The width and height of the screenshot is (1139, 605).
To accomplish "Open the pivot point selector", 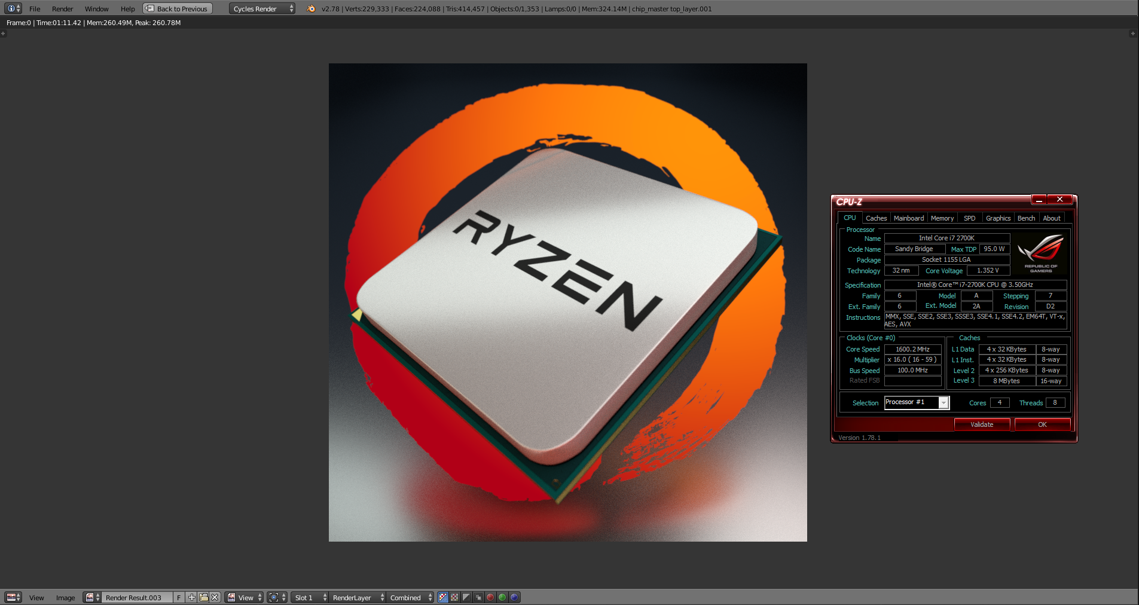I will [277, 597].
